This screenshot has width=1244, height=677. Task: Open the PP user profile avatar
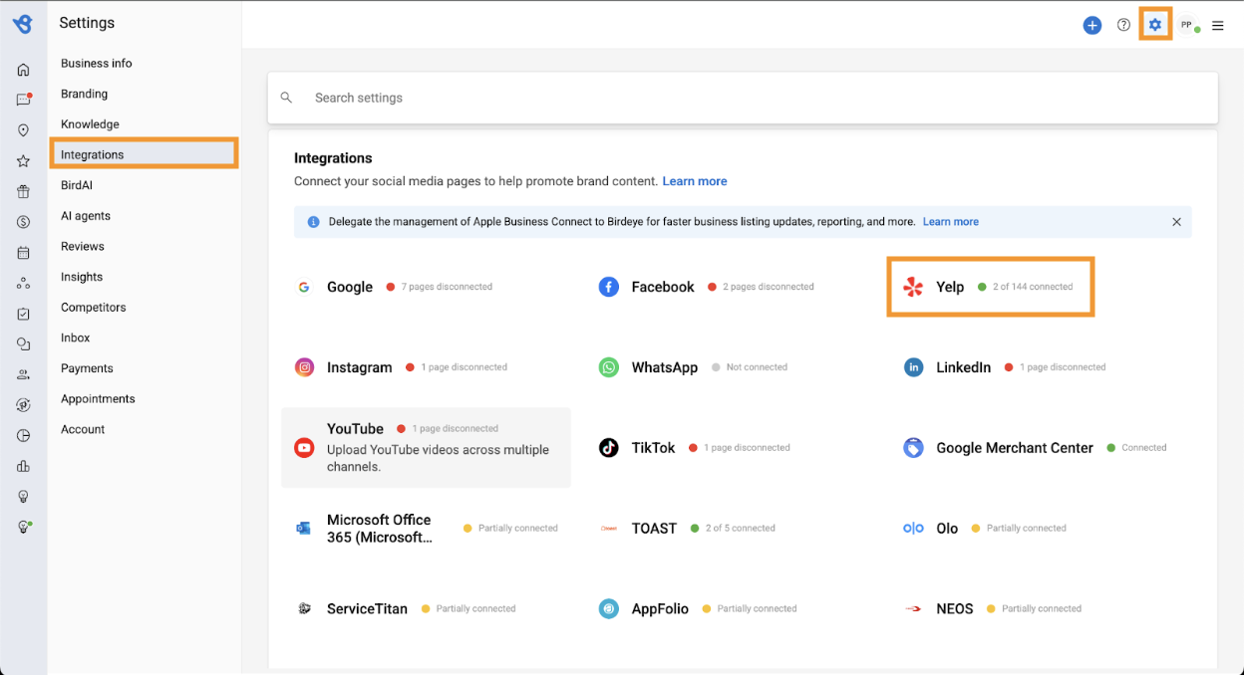[1186, 26]
